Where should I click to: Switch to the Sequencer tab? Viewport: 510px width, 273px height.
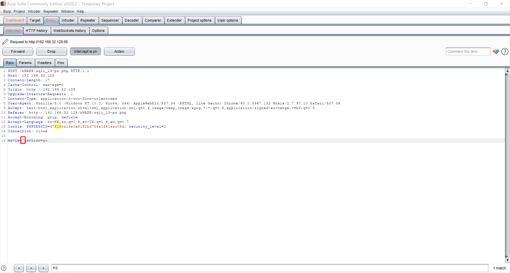[110, 20]
